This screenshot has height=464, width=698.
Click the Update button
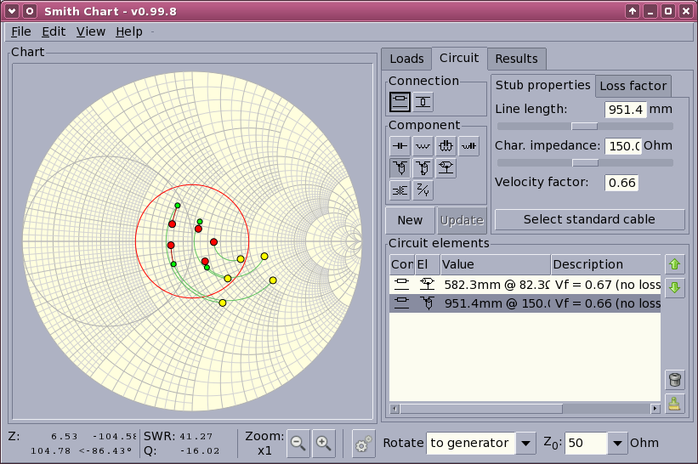(462, 220)
